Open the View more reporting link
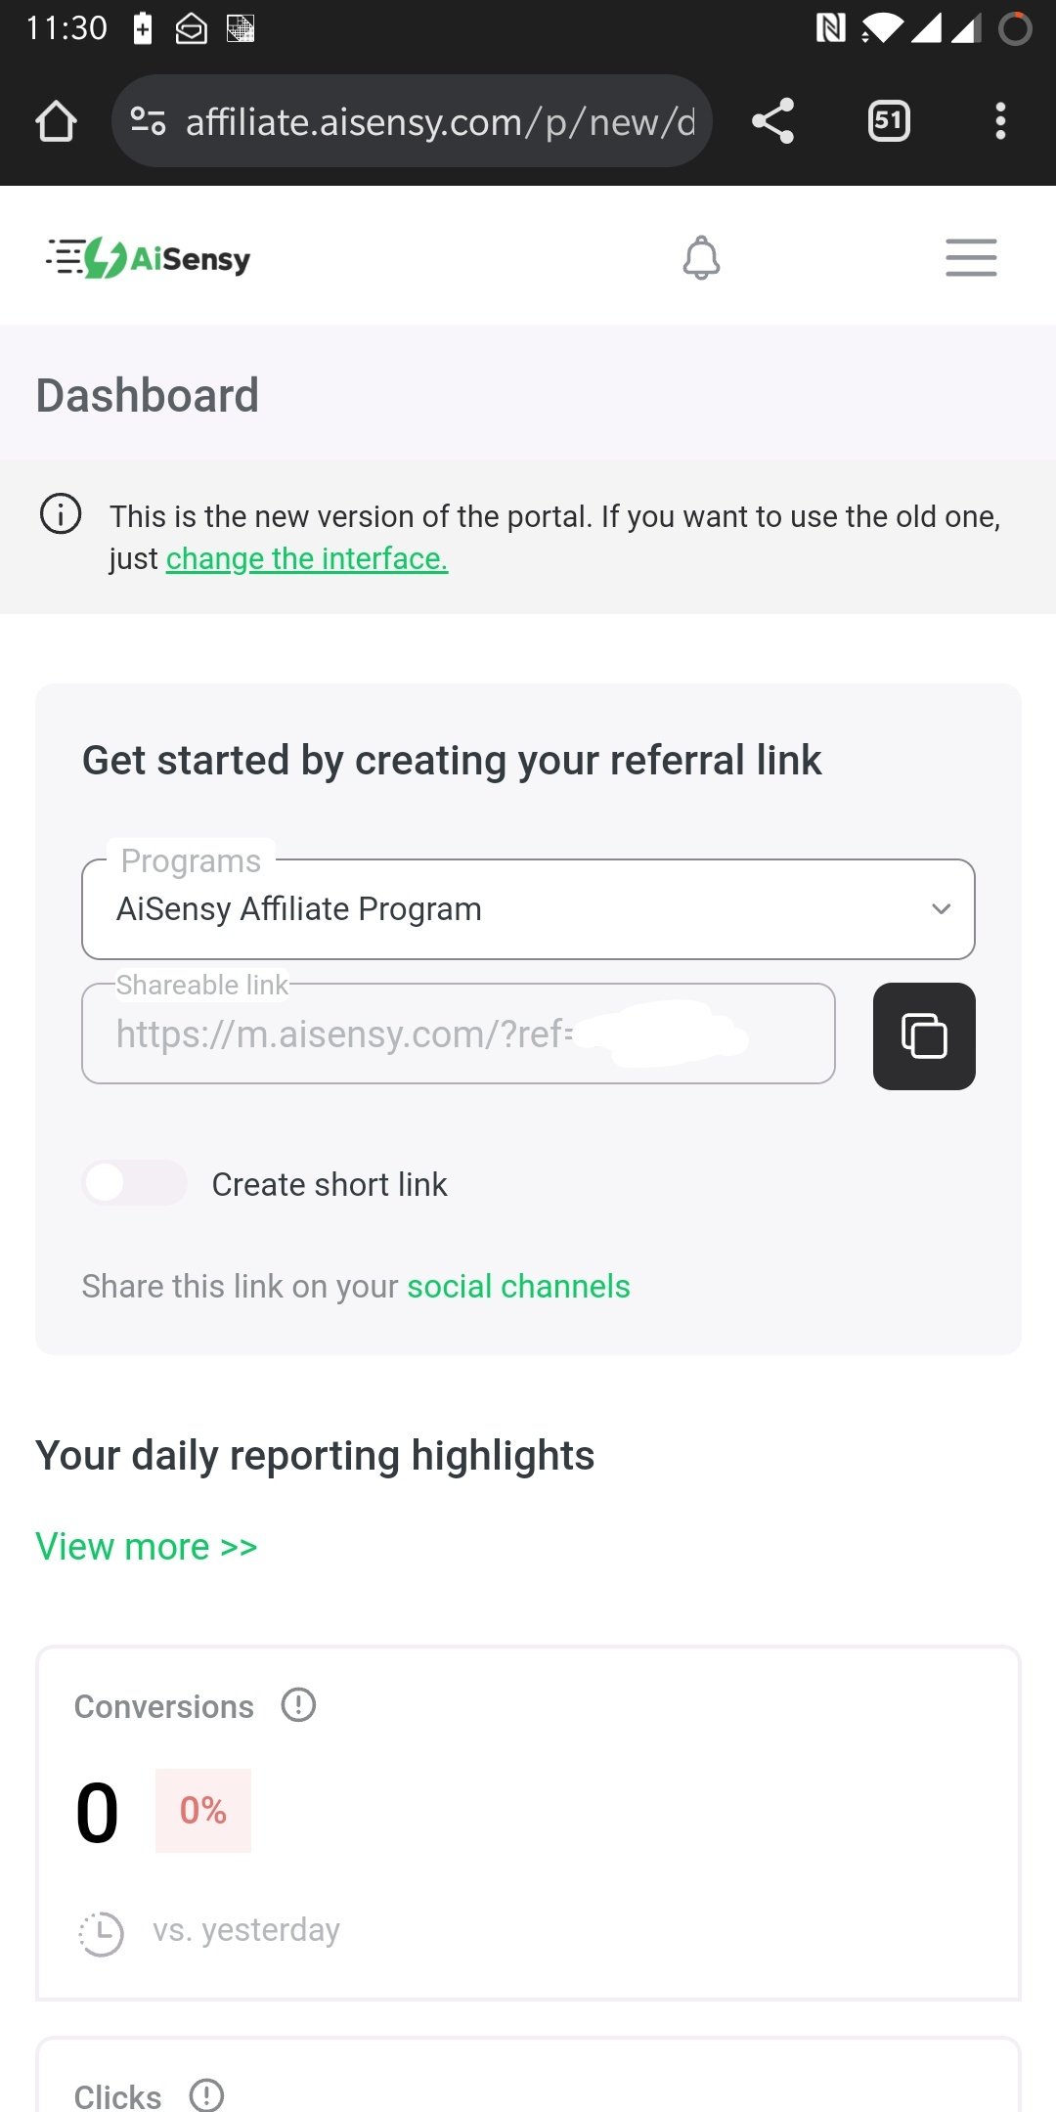Viewport: 1056px width, 2112px height. coord(145,1546)
